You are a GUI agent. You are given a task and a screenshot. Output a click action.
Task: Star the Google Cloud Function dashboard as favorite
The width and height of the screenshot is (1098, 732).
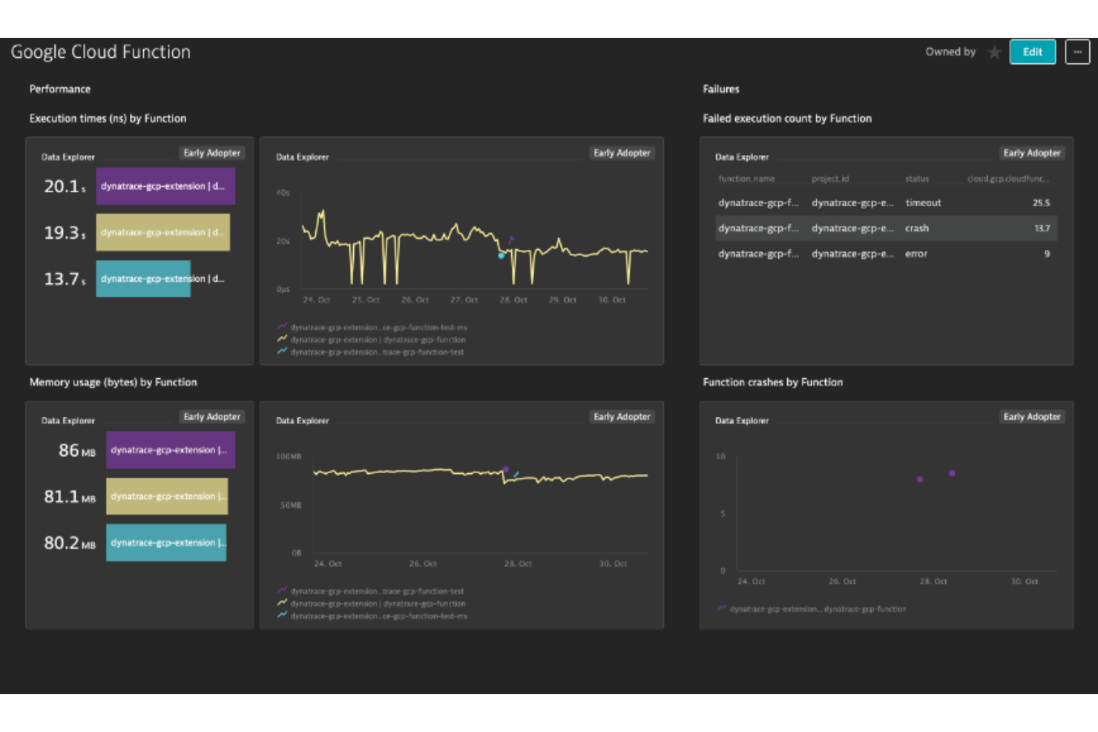click(x=994, y=52)
